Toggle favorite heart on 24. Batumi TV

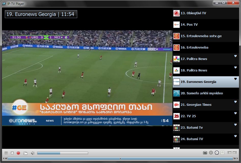235,136
